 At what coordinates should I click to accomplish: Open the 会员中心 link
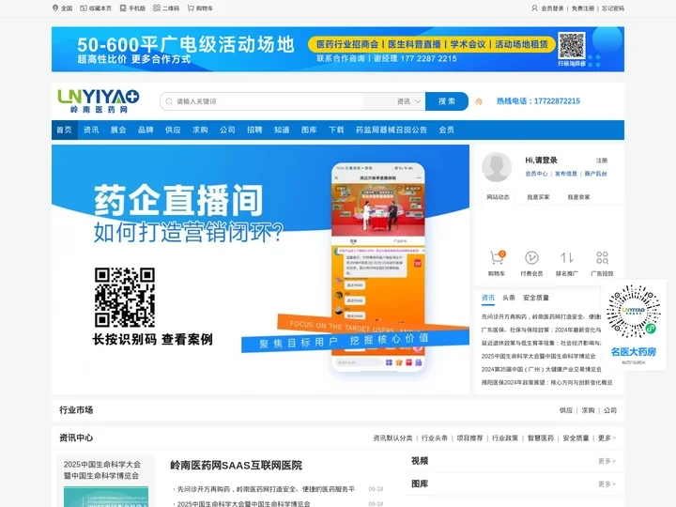coord(536,174)
